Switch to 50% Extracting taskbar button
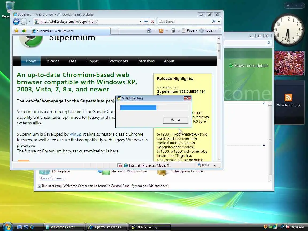The image size is (308, 231). tap(149, 227)
